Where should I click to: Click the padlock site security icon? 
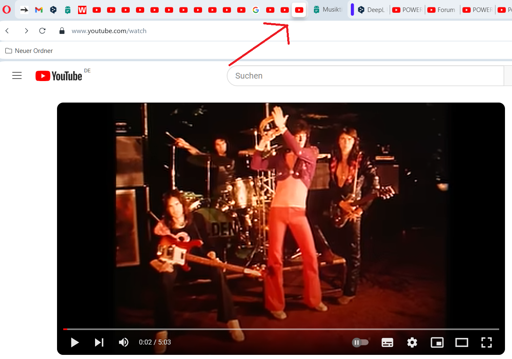pos(62,31)
